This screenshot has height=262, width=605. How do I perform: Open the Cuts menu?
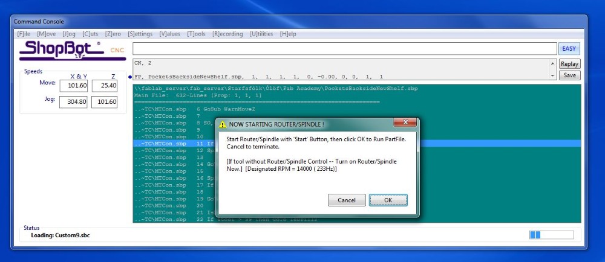pyautogui.click(x=91, y=34)
